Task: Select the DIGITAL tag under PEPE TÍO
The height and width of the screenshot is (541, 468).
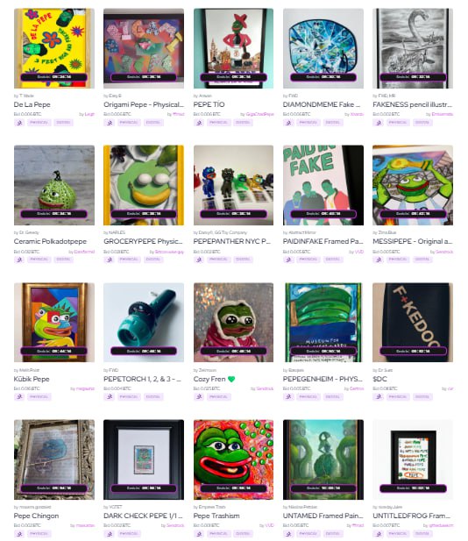Action: [243, 123]
